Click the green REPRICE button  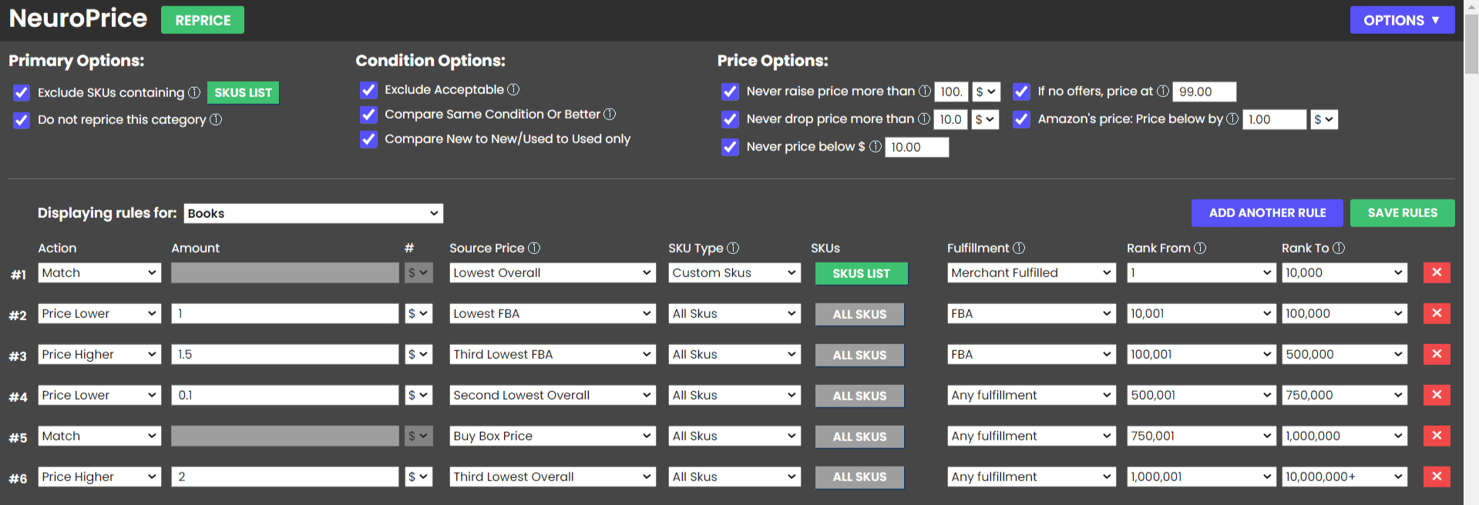[x=203, y=20]
